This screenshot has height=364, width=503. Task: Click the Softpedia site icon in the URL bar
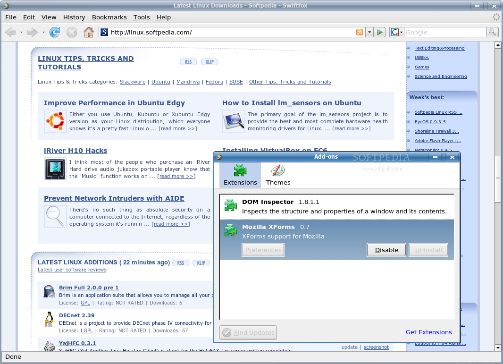coord(104,32)
